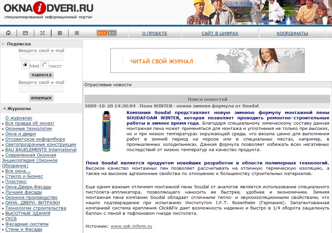Open Современная Оконная Энциклопедия link

point(30,160)
